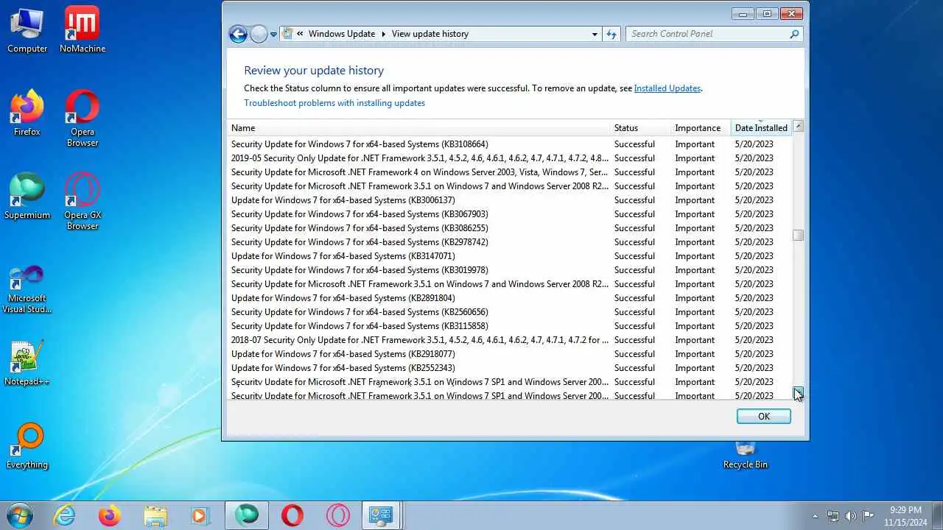Switch to Supermium in the taskbar
The image size is (943, 530).
click(247, 516)
